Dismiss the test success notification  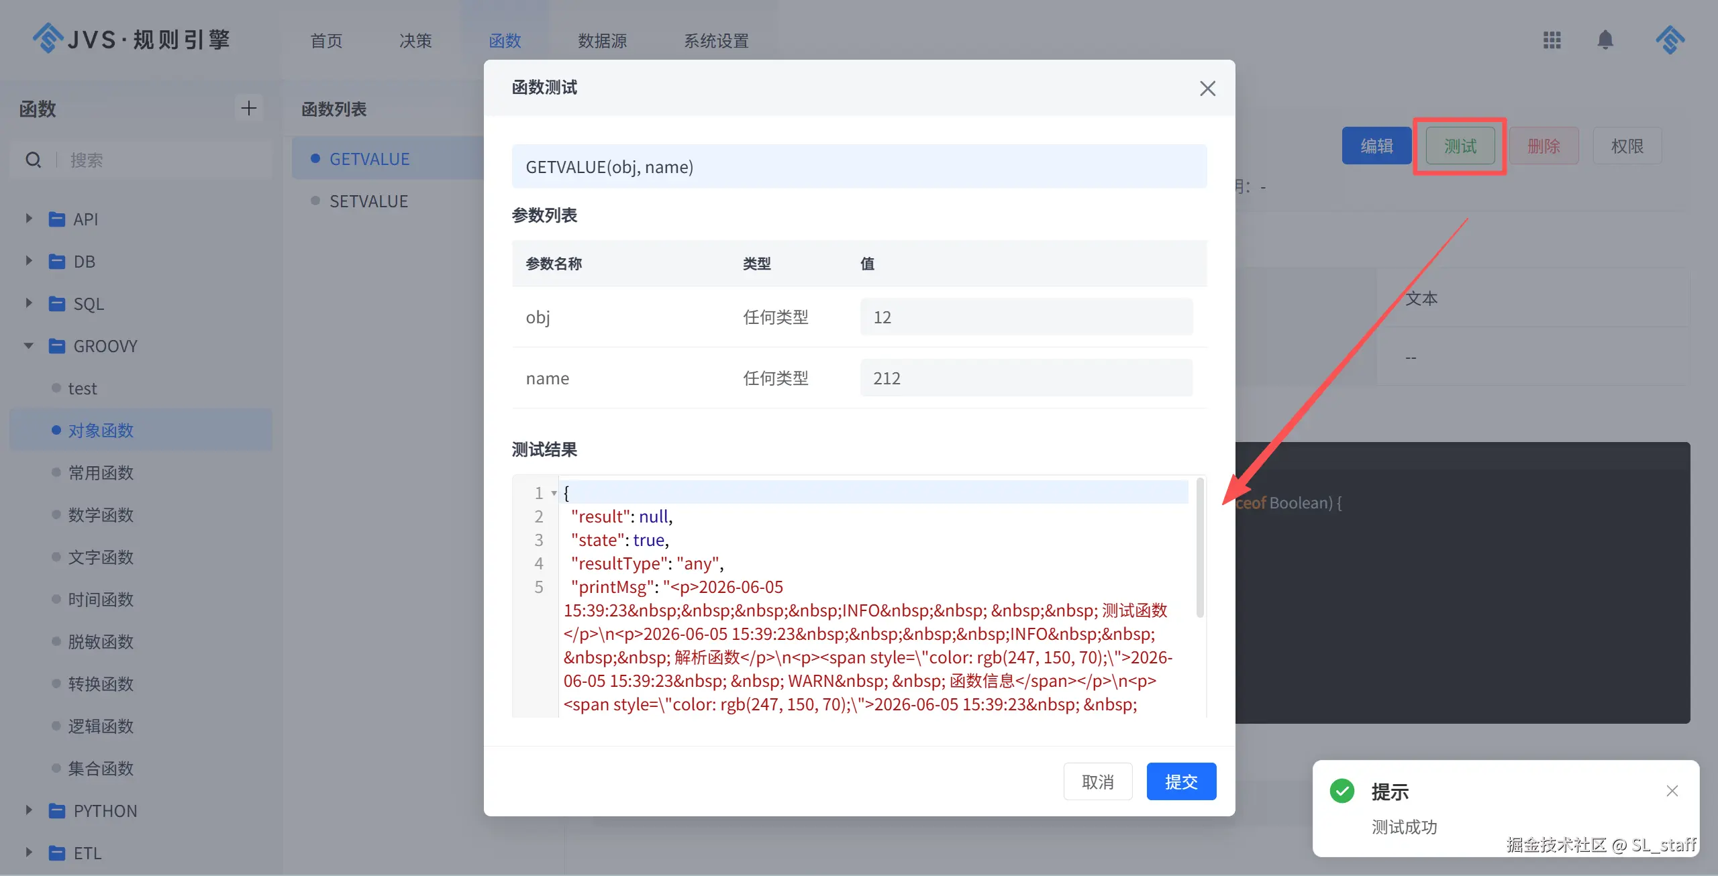pyautogui.click(x=1672, y=791)
